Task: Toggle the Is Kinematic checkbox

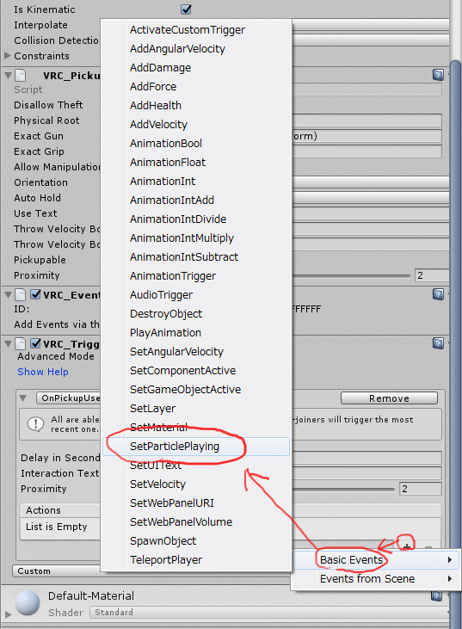Action: click(186, 9)
